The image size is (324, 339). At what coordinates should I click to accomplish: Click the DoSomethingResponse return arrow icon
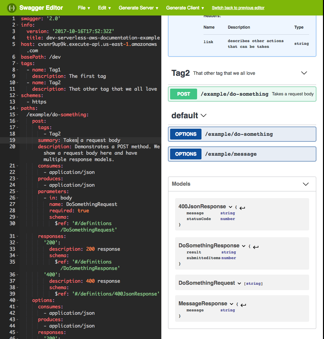point(256,247)
